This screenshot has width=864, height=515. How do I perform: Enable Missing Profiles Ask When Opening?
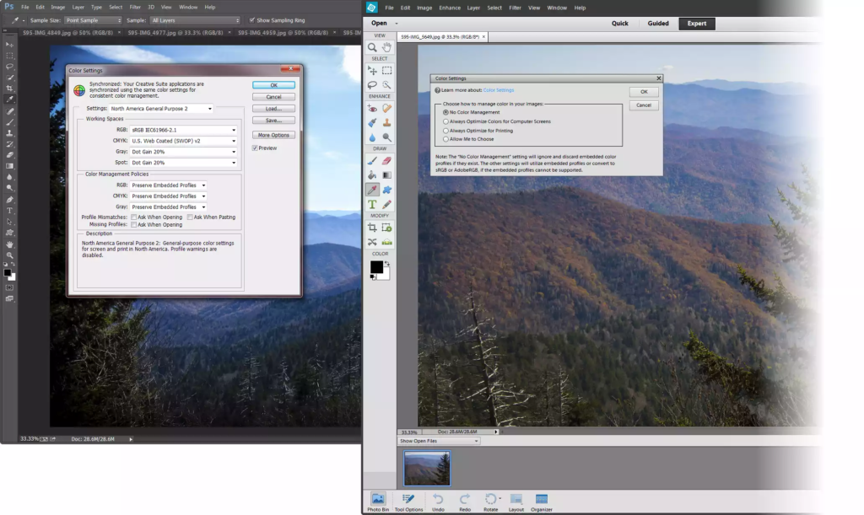(133, 224)
